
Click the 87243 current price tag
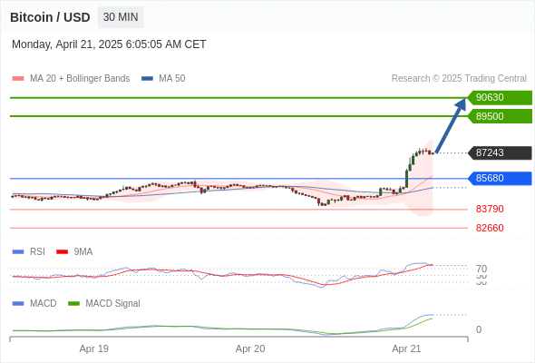[x=500, y=152]
